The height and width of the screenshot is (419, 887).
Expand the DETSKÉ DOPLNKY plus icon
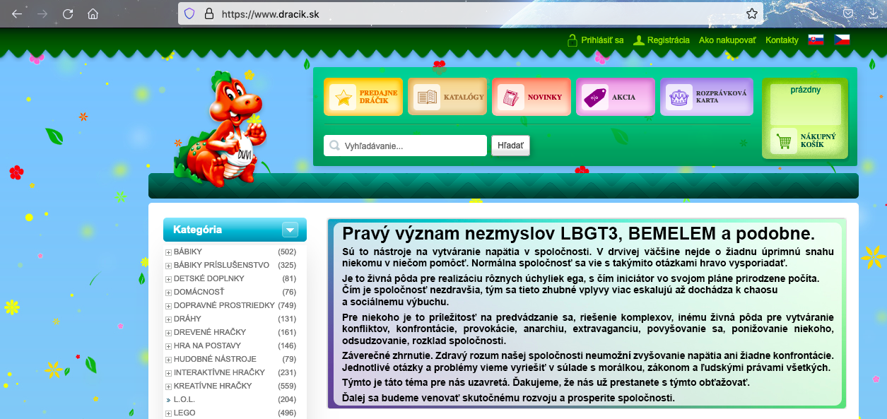point(168,279)
